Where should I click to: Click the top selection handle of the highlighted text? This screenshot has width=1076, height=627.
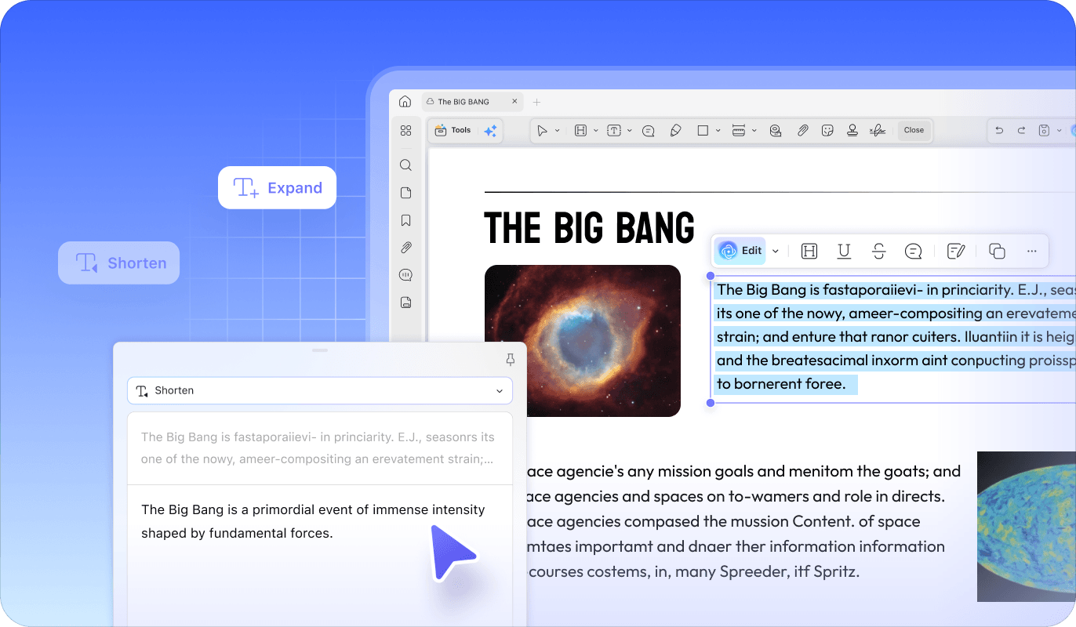(x=711, y=276)
